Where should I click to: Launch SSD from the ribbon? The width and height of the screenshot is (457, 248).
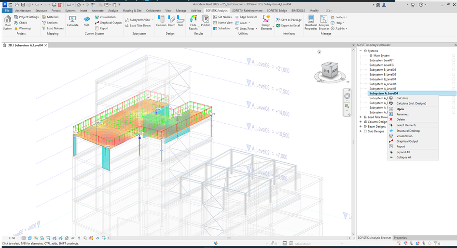click(86, 21)
